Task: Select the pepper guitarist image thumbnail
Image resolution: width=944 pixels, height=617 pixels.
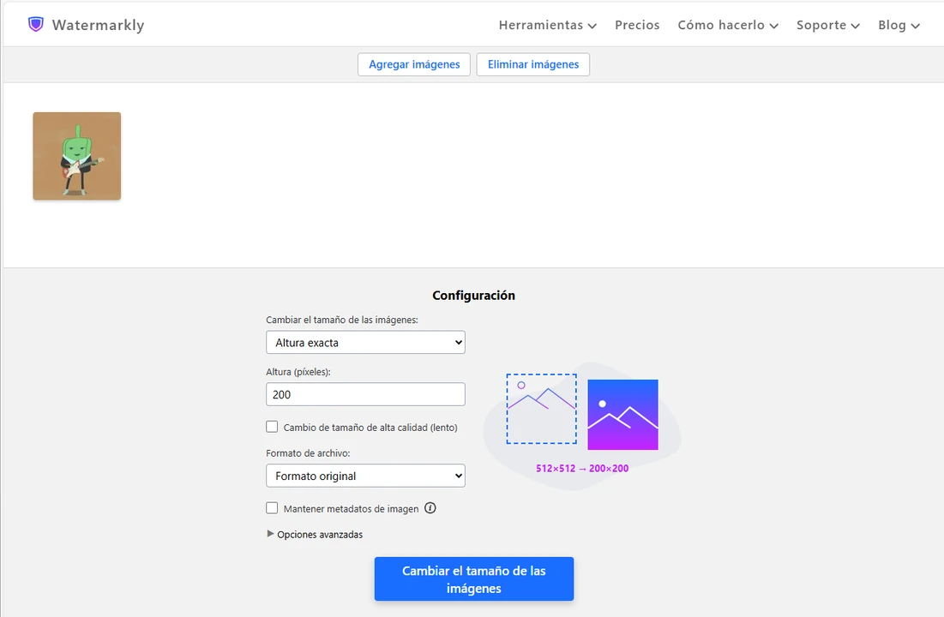Action: tap(77, 156)
